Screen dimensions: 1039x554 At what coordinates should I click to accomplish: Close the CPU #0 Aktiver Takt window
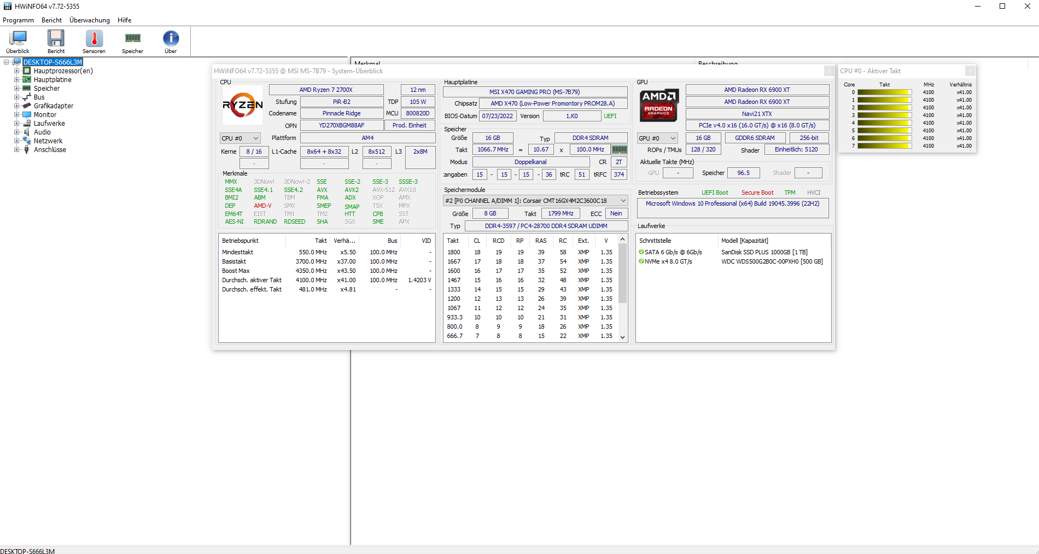pos(970,71)
